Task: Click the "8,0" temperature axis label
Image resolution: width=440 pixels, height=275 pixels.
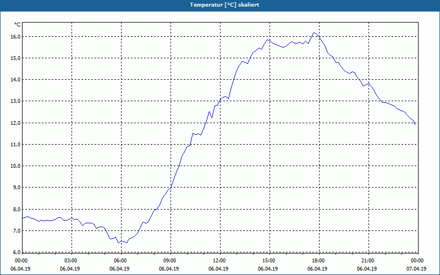Action: 17,210
